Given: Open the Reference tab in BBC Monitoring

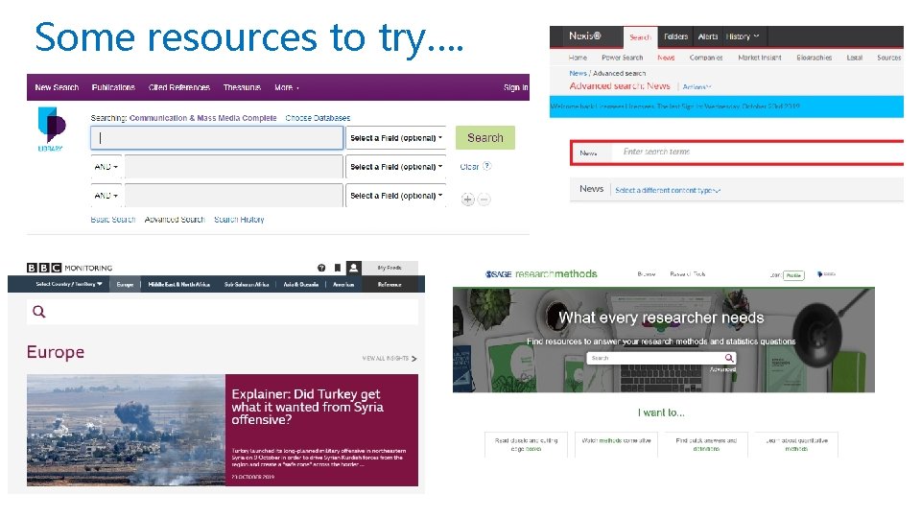Looking at the screenshot, I should [390, 284].
